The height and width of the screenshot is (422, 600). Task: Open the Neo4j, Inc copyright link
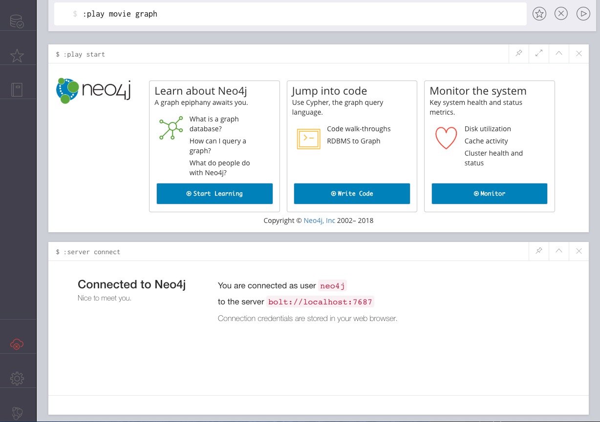tap(320, 221)
